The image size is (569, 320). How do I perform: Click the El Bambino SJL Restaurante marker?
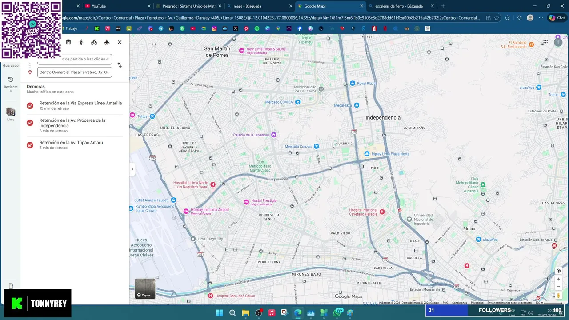531,44
